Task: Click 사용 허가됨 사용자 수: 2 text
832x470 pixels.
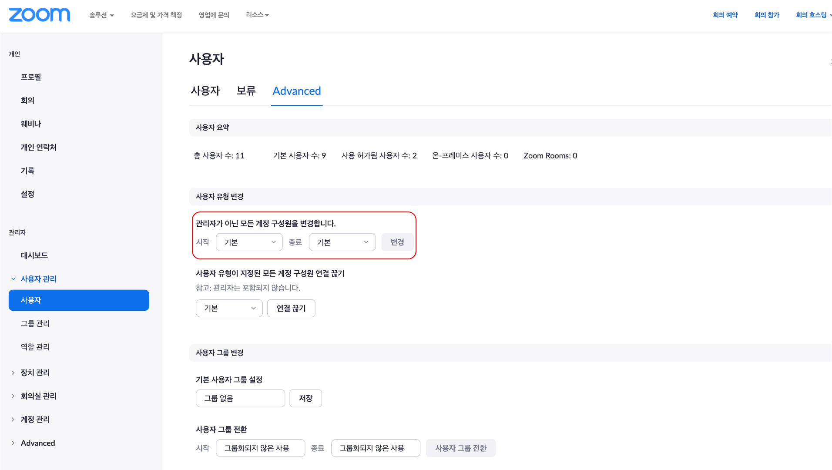Action: [x=379, y=156]
